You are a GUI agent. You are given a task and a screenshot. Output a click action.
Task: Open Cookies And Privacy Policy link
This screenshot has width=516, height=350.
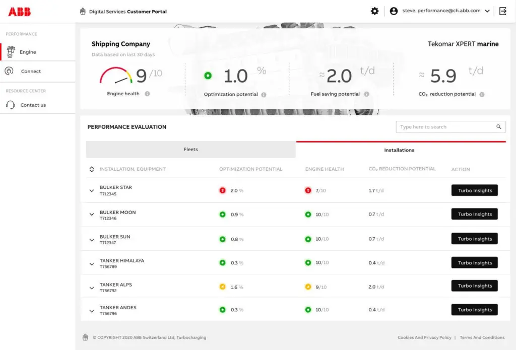424,337
